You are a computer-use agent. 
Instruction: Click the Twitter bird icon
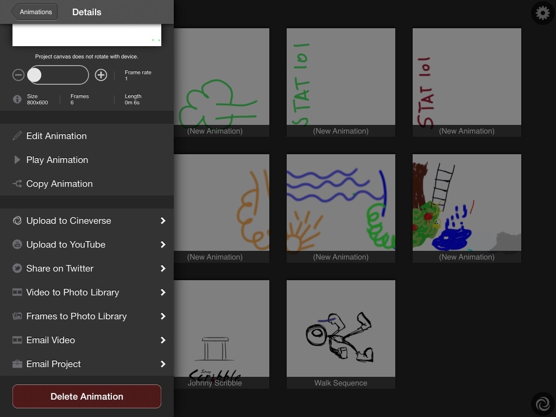click(17, 268)
